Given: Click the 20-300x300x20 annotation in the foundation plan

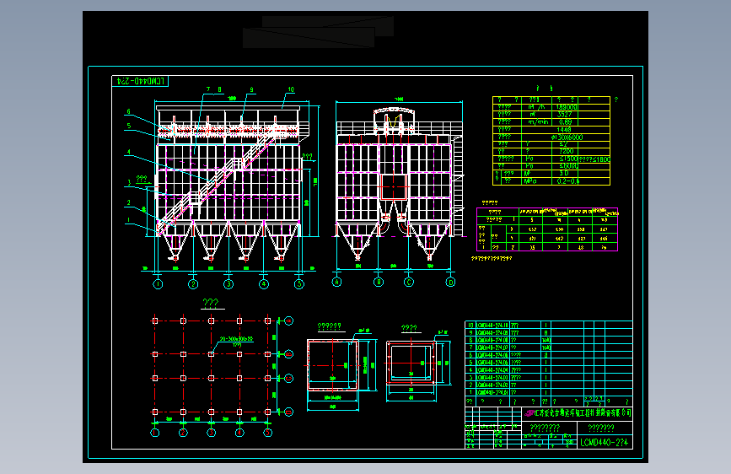Looking at the screenshot, I should [x=236, y=339].
